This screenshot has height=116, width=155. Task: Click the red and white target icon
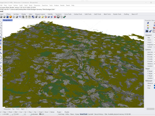46,17
